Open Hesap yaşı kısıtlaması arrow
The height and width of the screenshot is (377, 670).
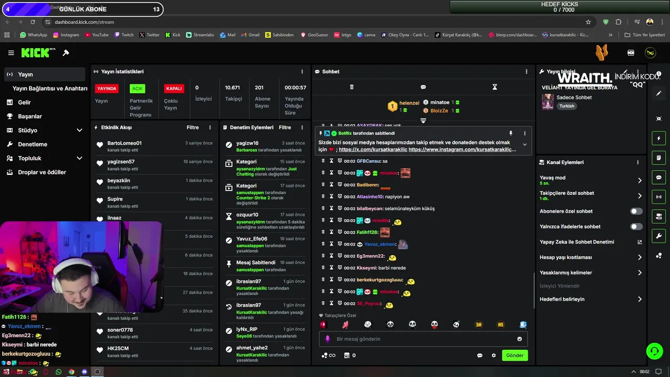coord(640,258)
